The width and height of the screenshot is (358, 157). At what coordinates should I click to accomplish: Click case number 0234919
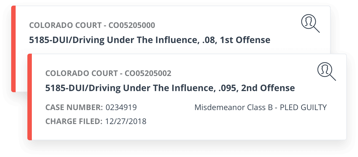coord(121,107)
